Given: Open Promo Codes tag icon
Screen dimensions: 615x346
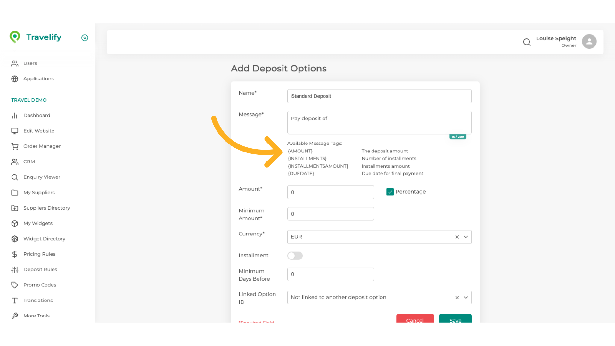Looking at the screenshot, I should pyautogui.click(x=15, y=285).
